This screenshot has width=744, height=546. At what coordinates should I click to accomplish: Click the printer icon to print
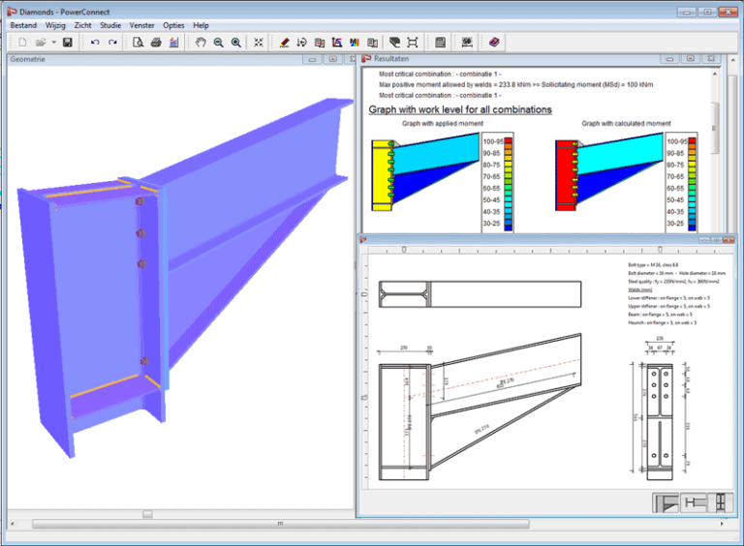coord(156,43)
